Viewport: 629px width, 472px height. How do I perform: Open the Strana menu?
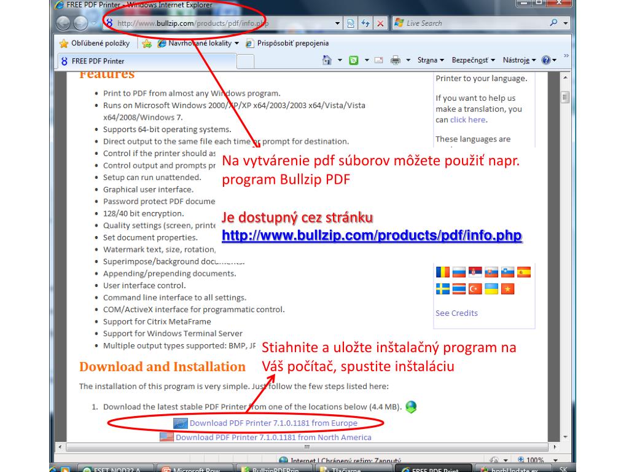[431, 60]
